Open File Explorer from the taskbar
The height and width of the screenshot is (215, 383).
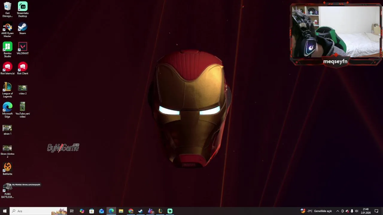click(x=121, y=211)
